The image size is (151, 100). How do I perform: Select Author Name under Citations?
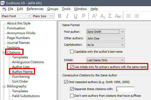pos(22,72)
